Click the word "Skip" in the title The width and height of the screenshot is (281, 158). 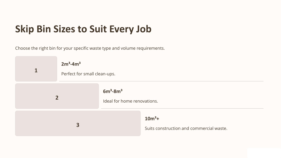(x=24, y=29)
